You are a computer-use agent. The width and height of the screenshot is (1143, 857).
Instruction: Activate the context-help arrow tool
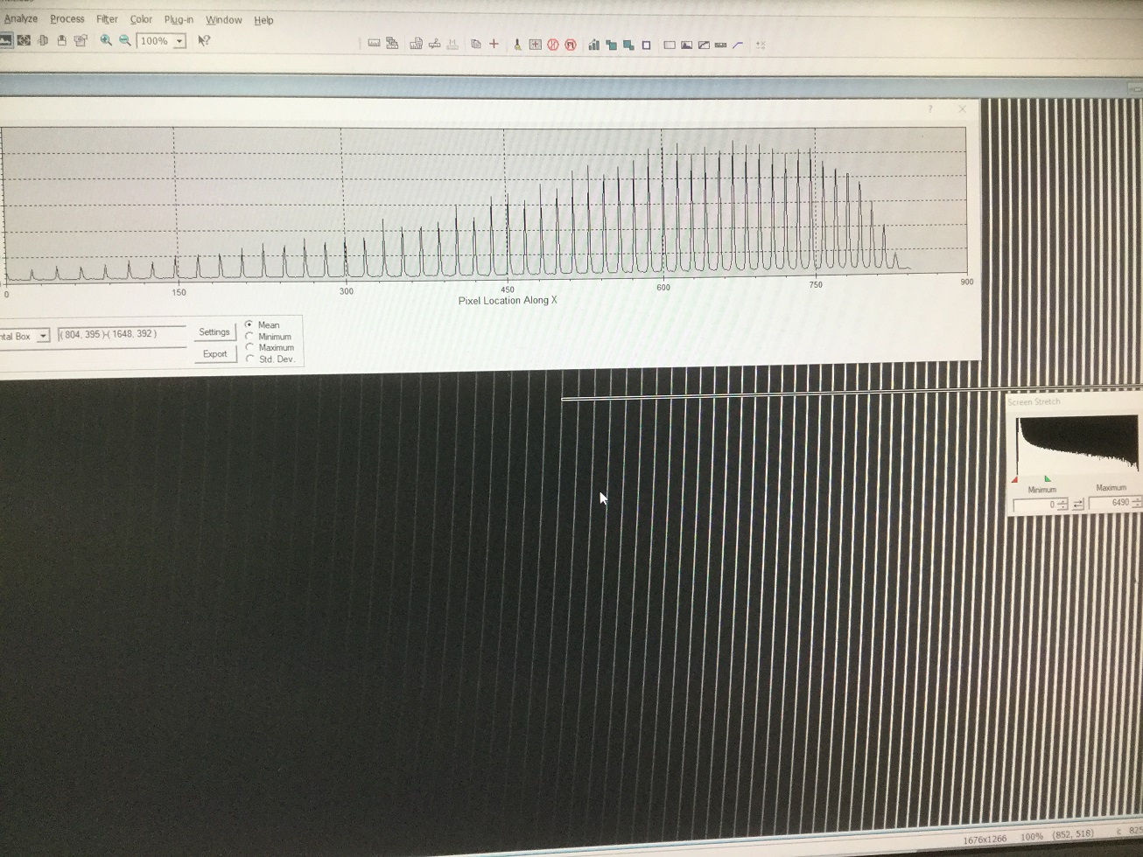pos(203,40)
